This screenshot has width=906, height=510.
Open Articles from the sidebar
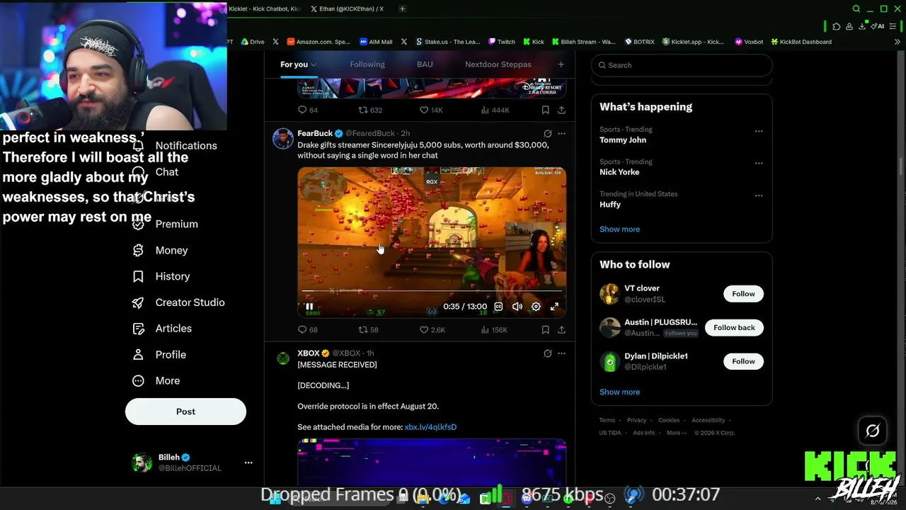point(162,329)
